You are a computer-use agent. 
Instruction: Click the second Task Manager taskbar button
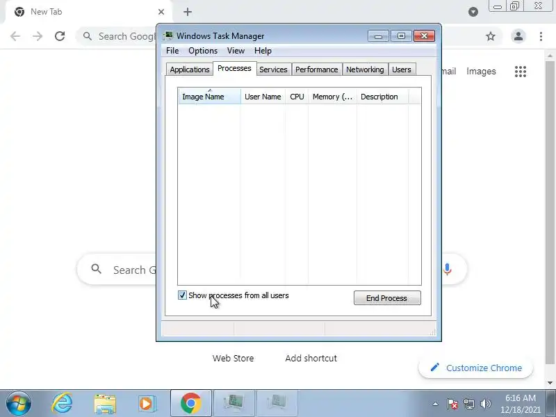click(x=277, y=404)
